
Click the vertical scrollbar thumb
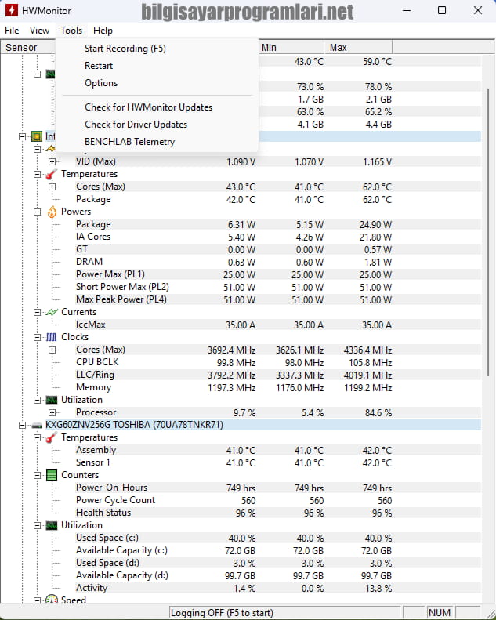488,233
